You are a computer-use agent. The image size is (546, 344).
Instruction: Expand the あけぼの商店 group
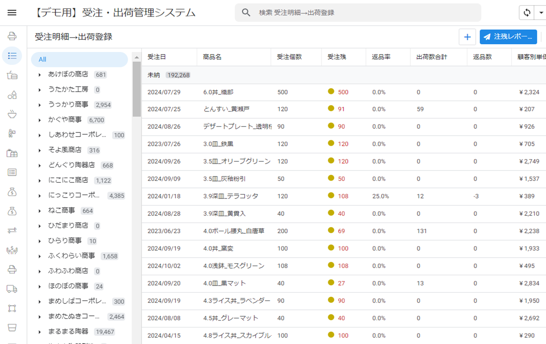(40, 75)
